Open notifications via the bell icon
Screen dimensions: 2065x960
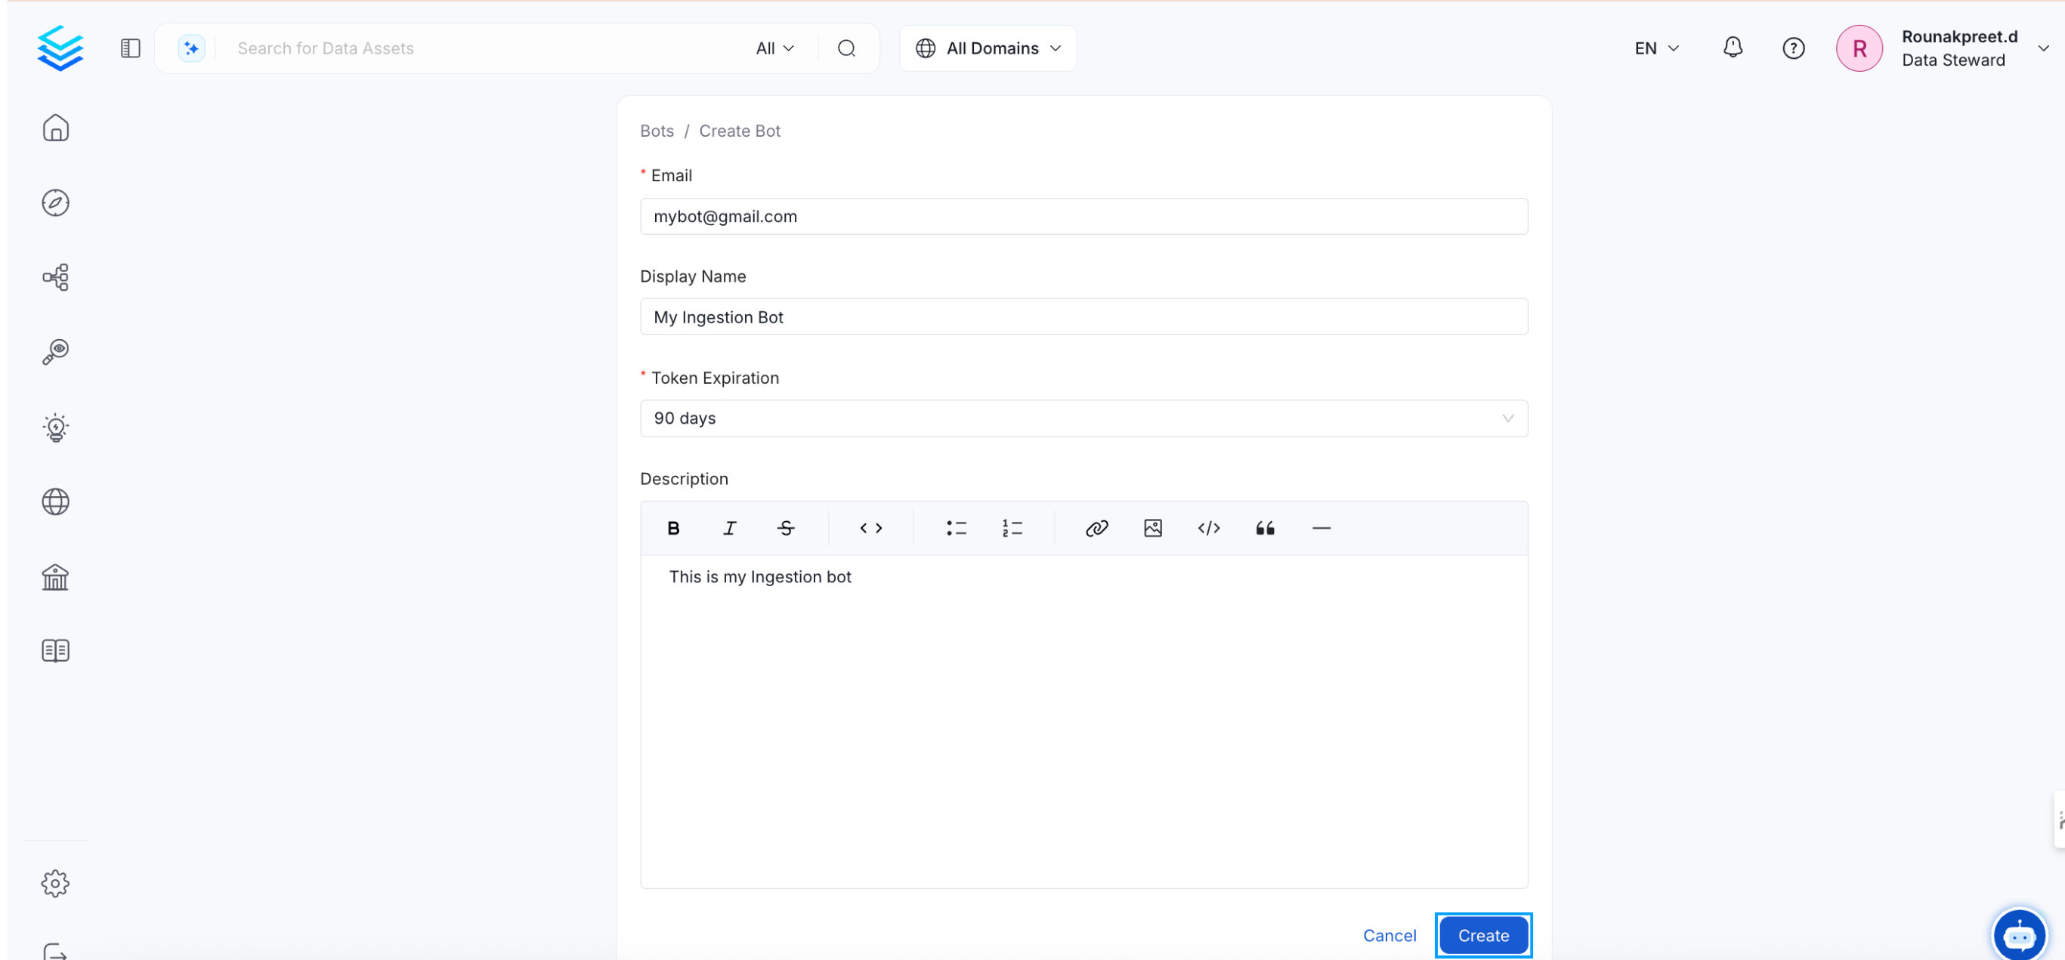(x=1733, y=48)
